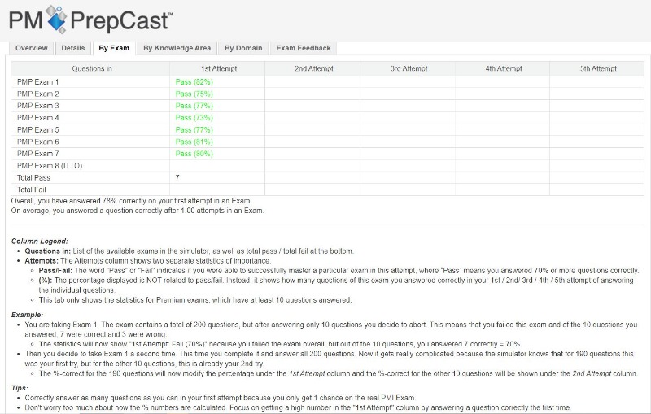
Task: Click the 'Questions in' column header
Action: click(x=92, y=68)
